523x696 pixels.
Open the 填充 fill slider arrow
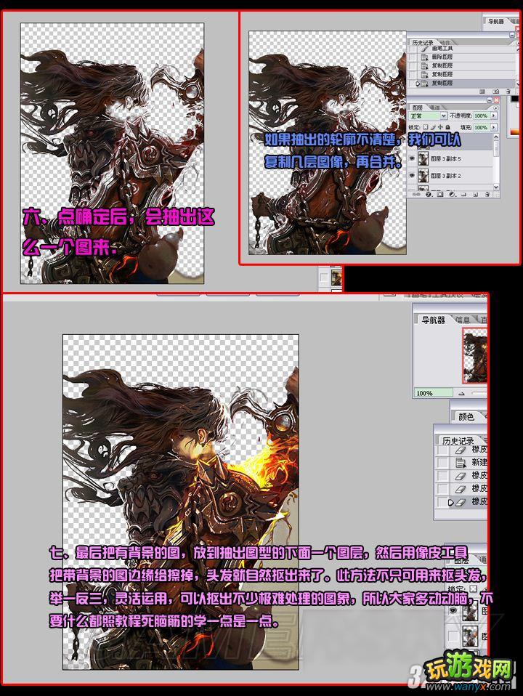click(x=494, y=127)
